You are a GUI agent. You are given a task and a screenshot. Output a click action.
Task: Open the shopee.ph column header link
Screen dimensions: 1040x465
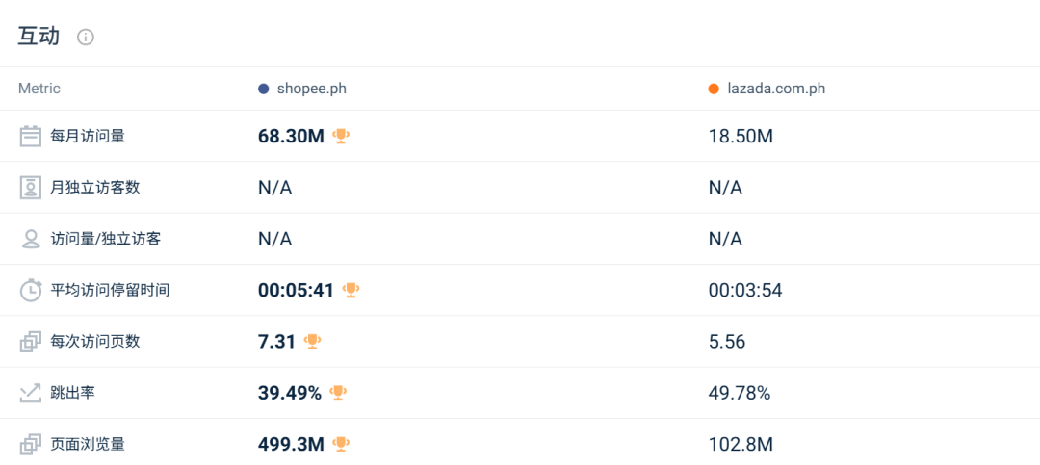(311, 89)
